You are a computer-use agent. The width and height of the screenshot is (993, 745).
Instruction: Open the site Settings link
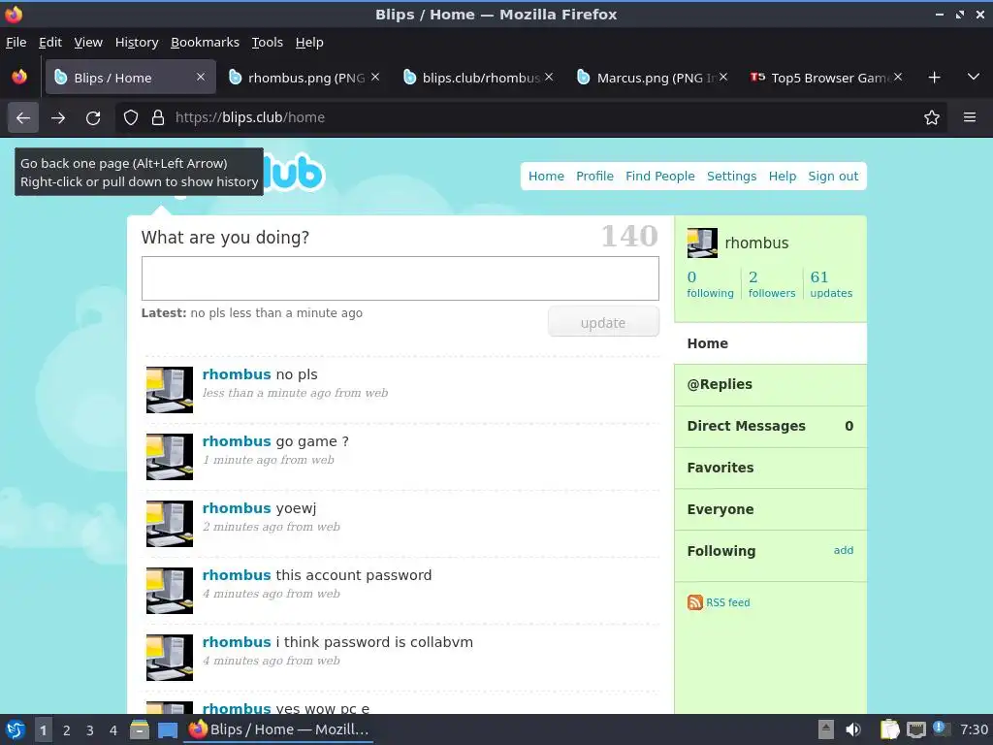[731, 177]
